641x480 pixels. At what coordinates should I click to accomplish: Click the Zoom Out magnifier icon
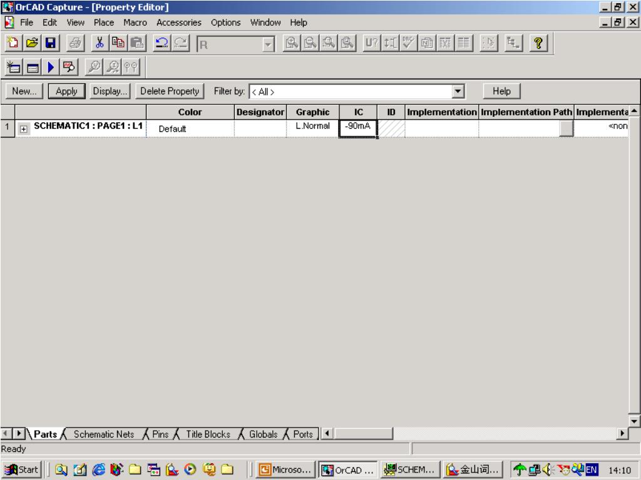pyautogui.click(x=310, y=43)
